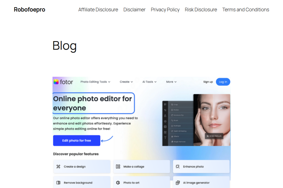Click the Robofoepro site title
The image size is (283, 188).
point(30,10)
